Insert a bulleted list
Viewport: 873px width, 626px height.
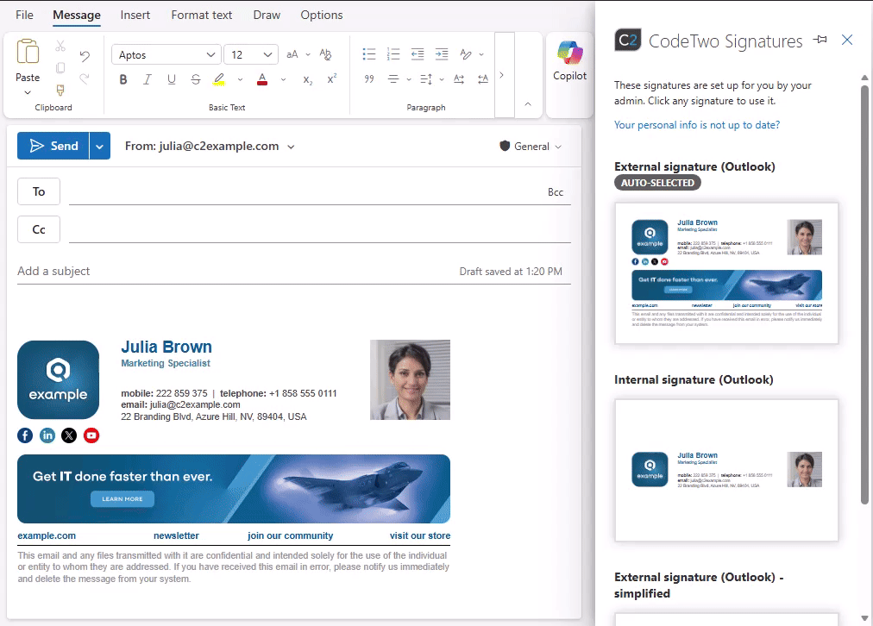point(369,54)
